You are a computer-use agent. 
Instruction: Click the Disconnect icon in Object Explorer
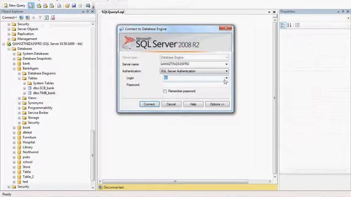[x=27, y=18]
